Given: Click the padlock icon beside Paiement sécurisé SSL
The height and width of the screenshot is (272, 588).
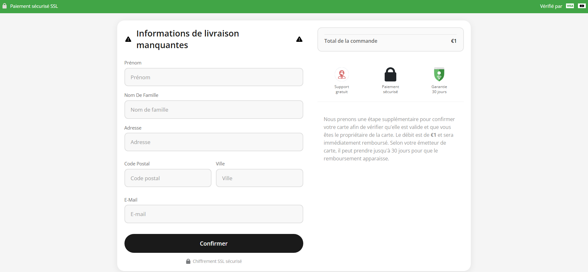Looking at the screenshot, I should [x=4, y=6].
